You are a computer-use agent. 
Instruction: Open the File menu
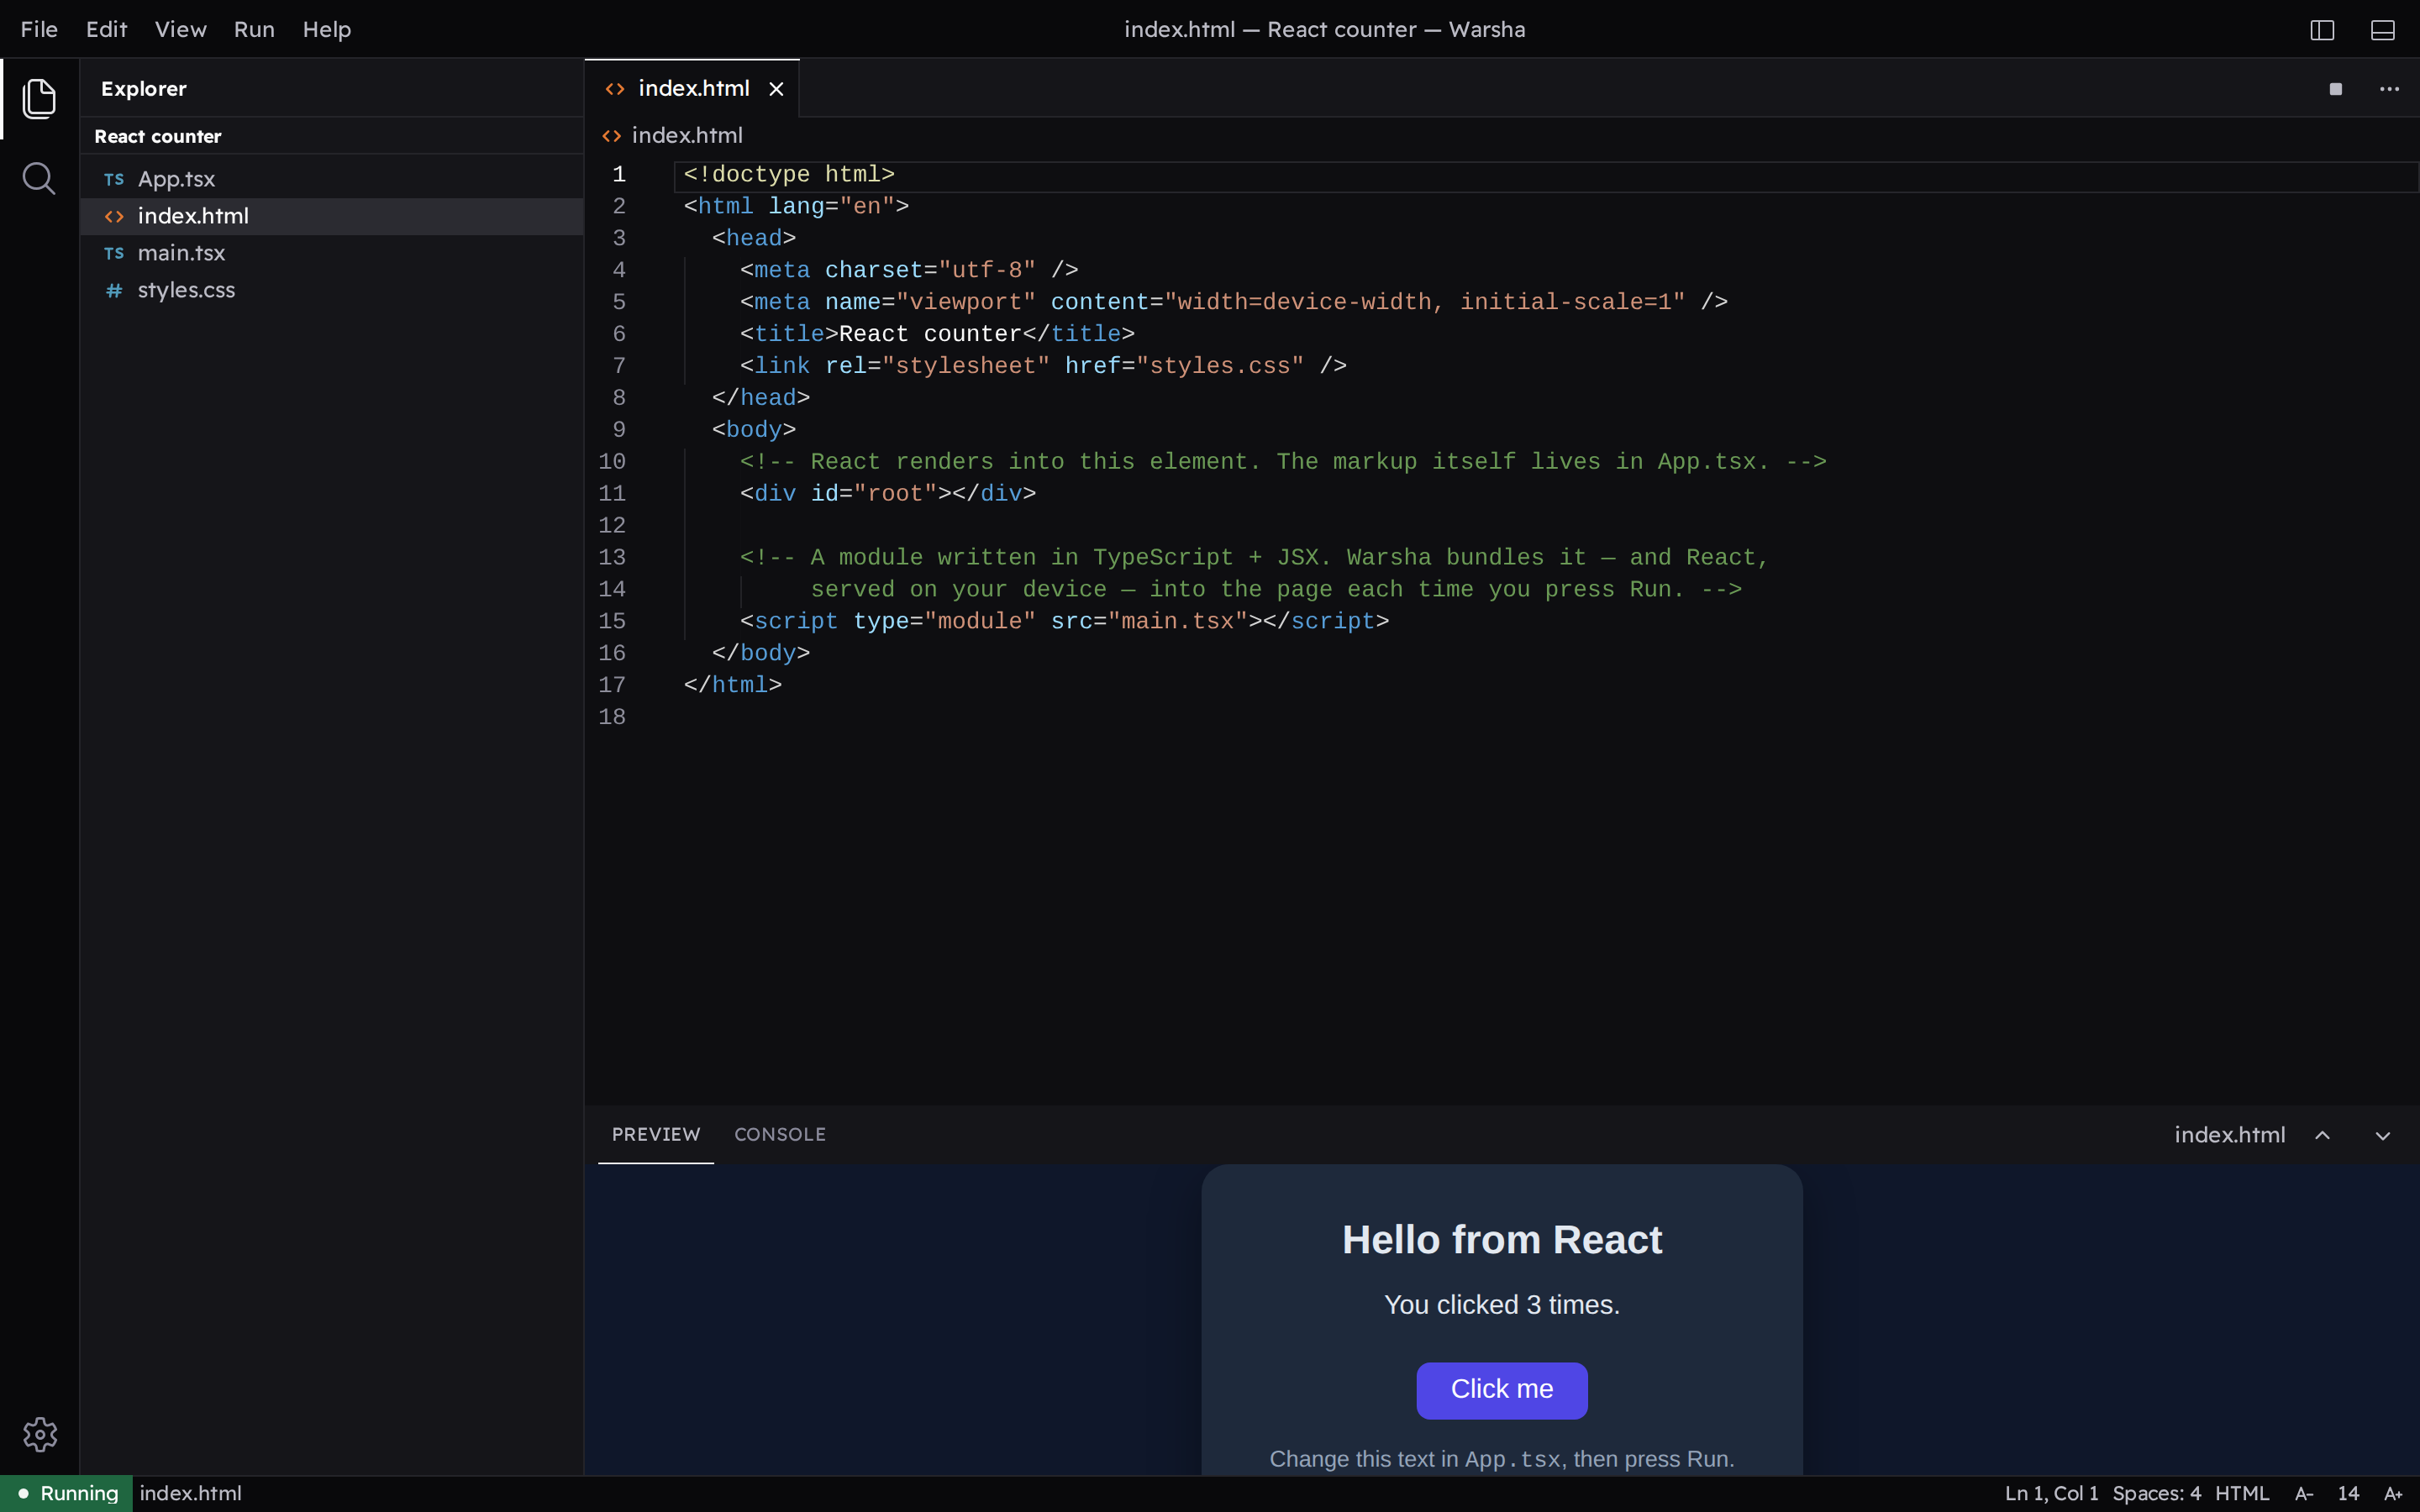coord(39,30)
